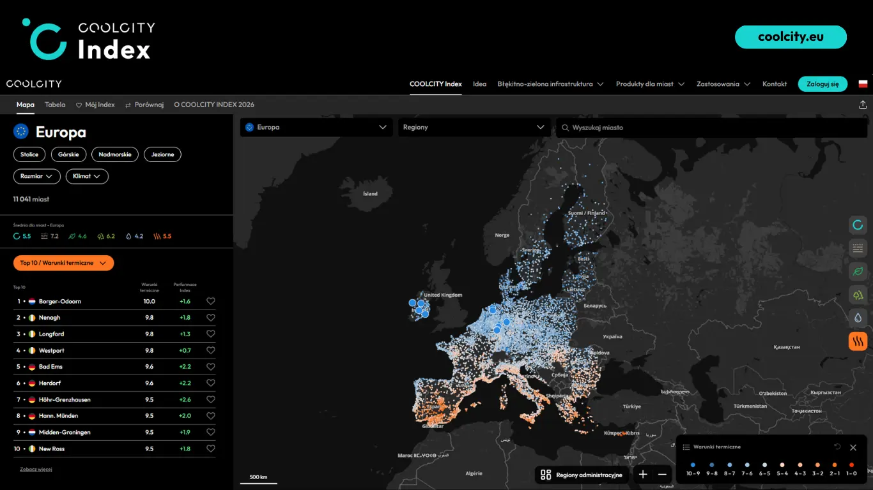Select the water drop layer icon in the right sidebar
The height and width of the screenshot is (490, 873).
coord(858,318)
